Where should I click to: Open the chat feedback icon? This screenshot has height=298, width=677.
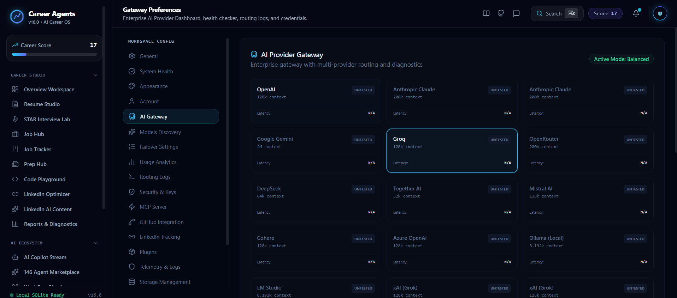[516, 13]
